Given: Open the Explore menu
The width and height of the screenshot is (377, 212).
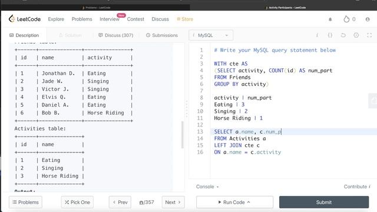Looking at the screenshot, I should coord(56,19).
